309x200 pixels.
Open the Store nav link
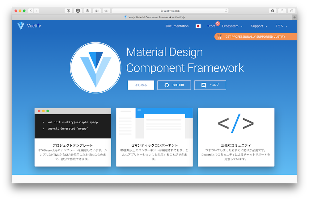click(211, 26)
